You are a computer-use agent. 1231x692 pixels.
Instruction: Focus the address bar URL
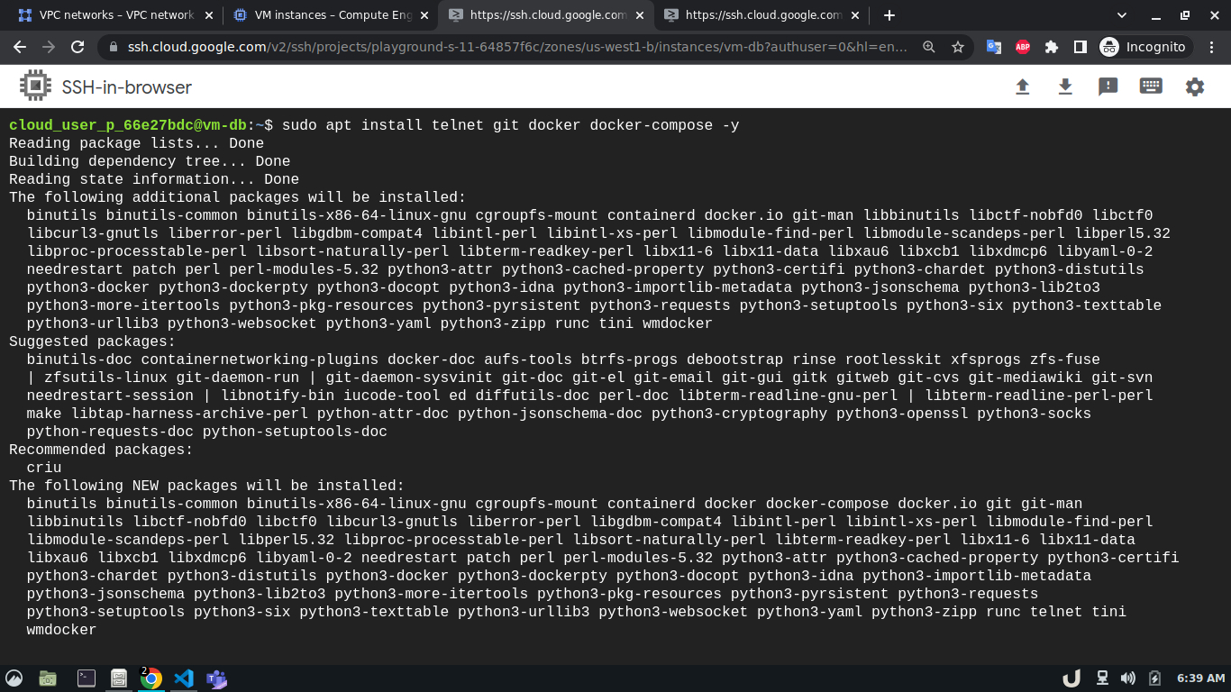tap(518, 47)
